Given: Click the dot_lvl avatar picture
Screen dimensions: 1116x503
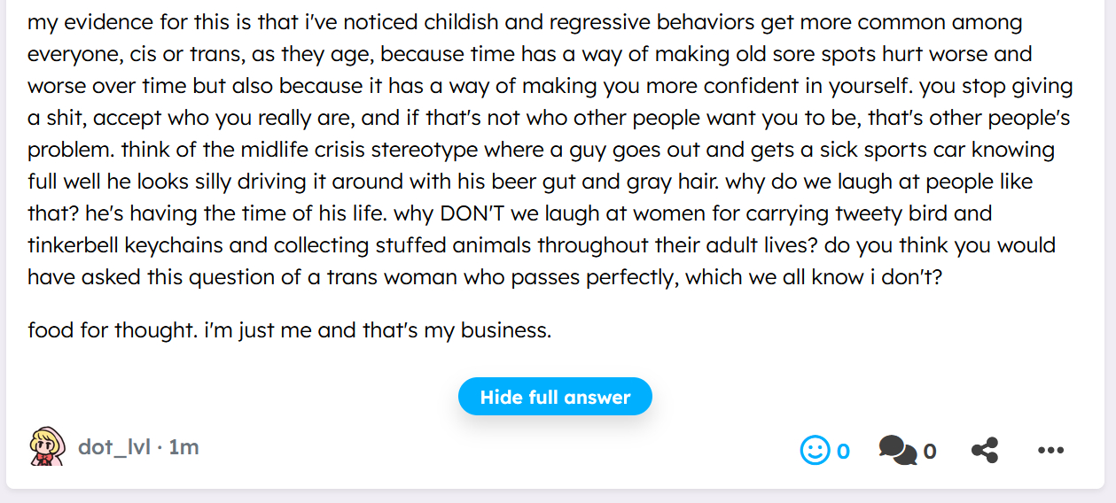Looking at the screenshot, I should pyautogui.click(x=48, y=446).
